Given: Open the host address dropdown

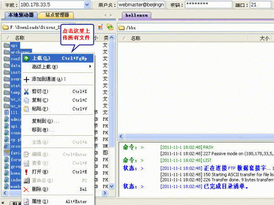Looking at the screenshot, I should (87, 5).
